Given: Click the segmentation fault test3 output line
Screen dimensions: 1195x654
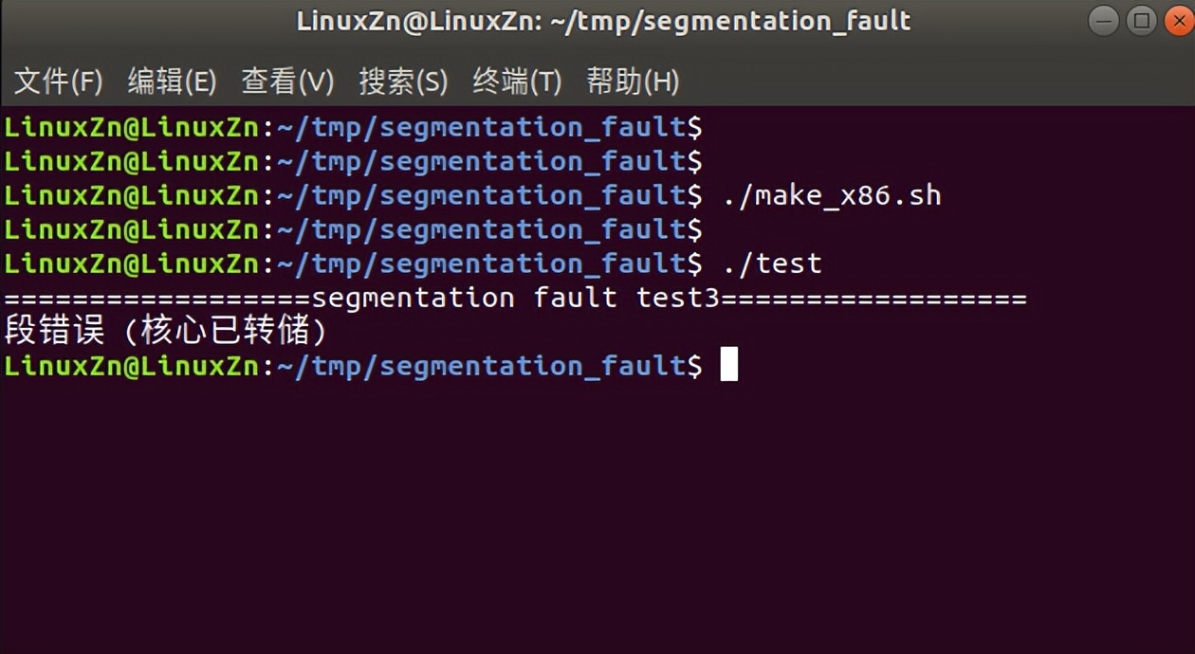Looking at the screenshot, I should [515, 298].
